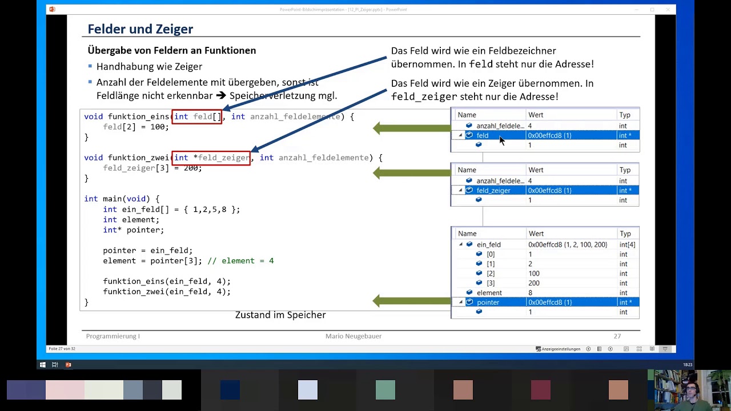Click the ein_feld variable icon
The height and width of the screenshot is (411, 731).
click(469, 244)
